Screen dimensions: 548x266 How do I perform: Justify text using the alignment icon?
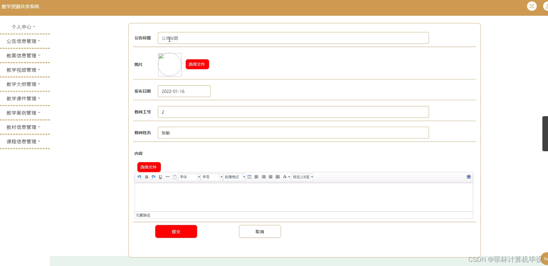coord(278,177)
